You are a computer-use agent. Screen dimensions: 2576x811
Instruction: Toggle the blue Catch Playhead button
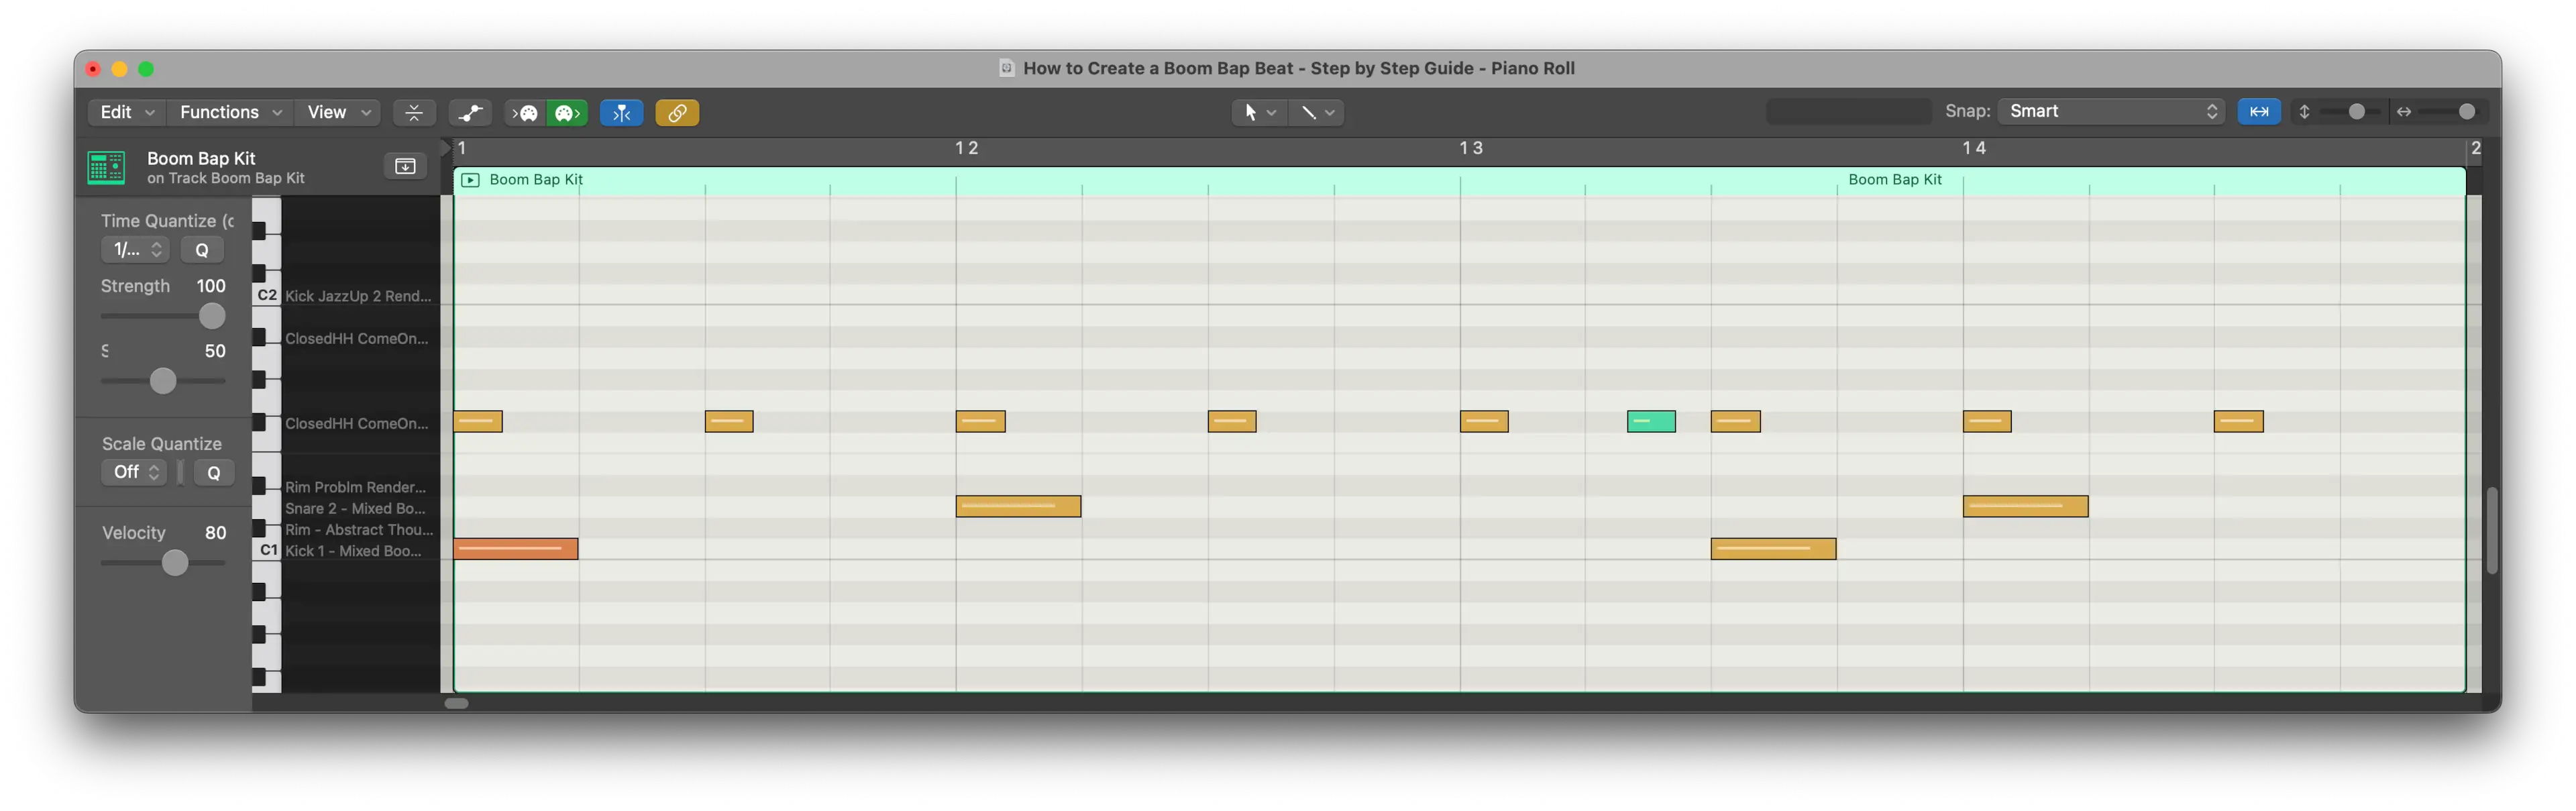tap(621, 113)
